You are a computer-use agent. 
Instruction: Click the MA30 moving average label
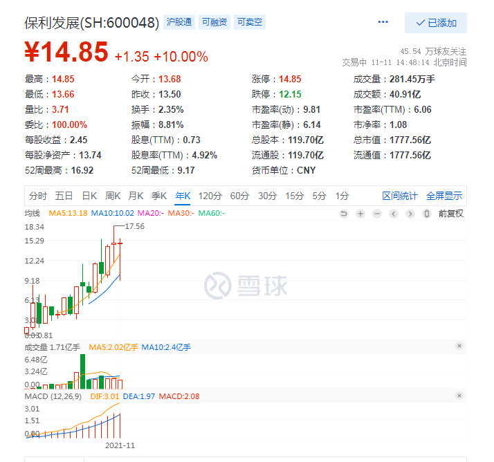[x=181, y=213]
